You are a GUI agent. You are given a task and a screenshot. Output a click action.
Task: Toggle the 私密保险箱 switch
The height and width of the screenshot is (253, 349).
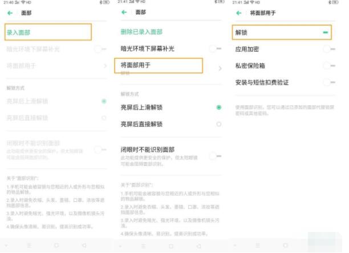click(329, 66)
